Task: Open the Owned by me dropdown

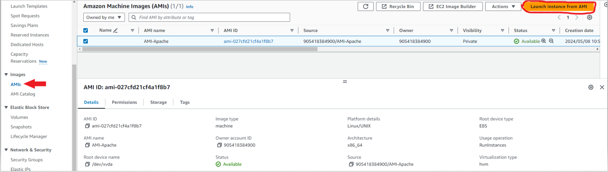Action: (104, 17)
